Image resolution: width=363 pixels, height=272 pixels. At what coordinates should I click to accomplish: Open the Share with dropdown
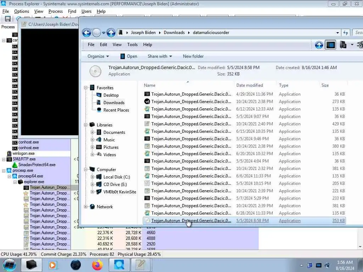[160, 56]
